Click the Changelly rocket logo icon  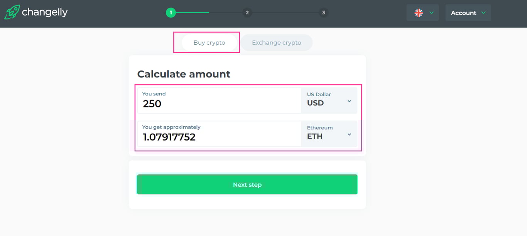point(12,12)
